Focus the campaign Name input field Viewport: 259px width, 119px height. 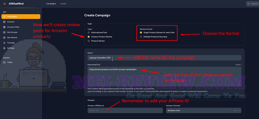click(x=164, y=58)
